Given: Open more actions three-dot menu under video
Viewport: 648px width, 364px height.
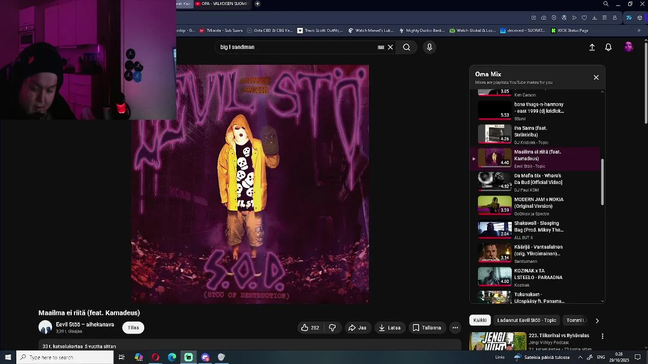Looking at the screenshot, I should (x=455, y=328).
